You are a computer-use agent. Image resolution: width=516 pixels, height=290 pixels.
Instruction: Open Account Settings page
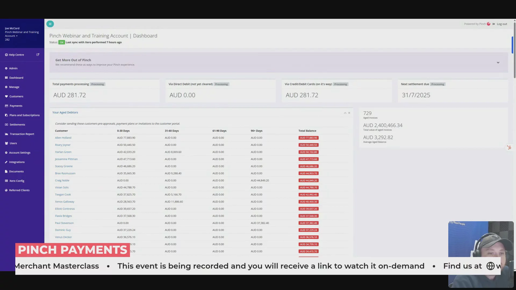tap(20, 153)
